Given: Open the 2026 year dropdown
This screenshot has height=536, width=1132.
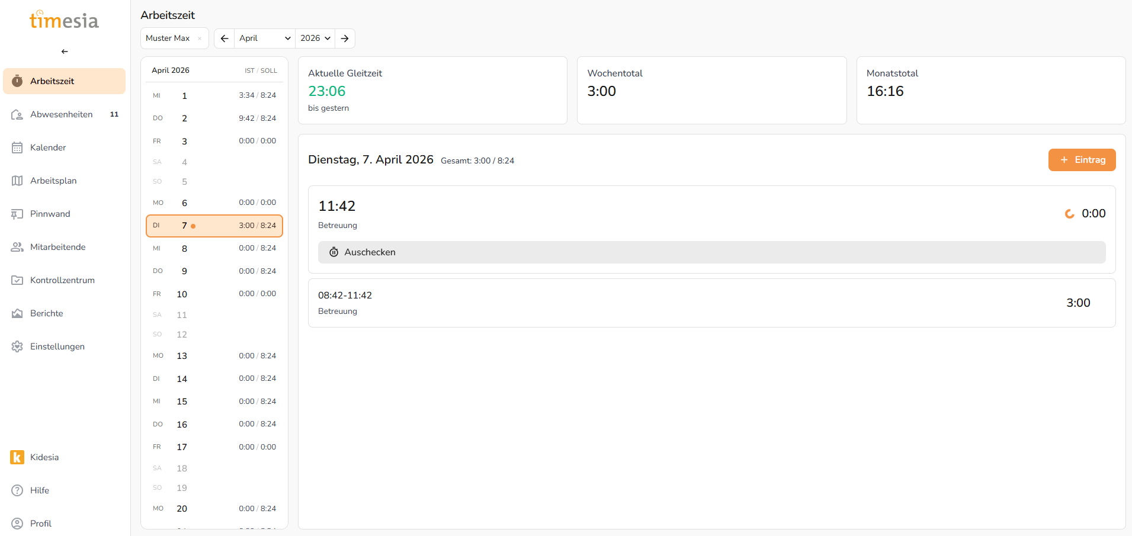Looking at the screenshot, I should 315,38.
